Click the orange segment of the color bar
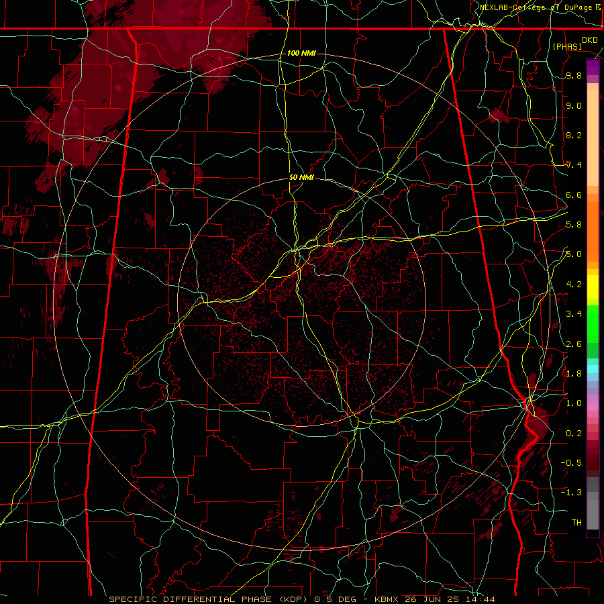The height and width of the screenshot is (604, 604). pyautogui.click(x=593, y=231)
